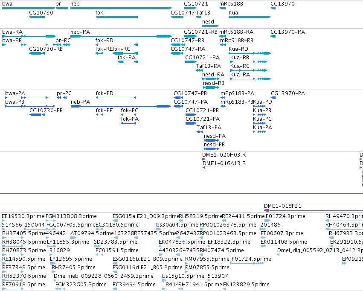Select feature DME1-020H03.R

tap(224, 155)
